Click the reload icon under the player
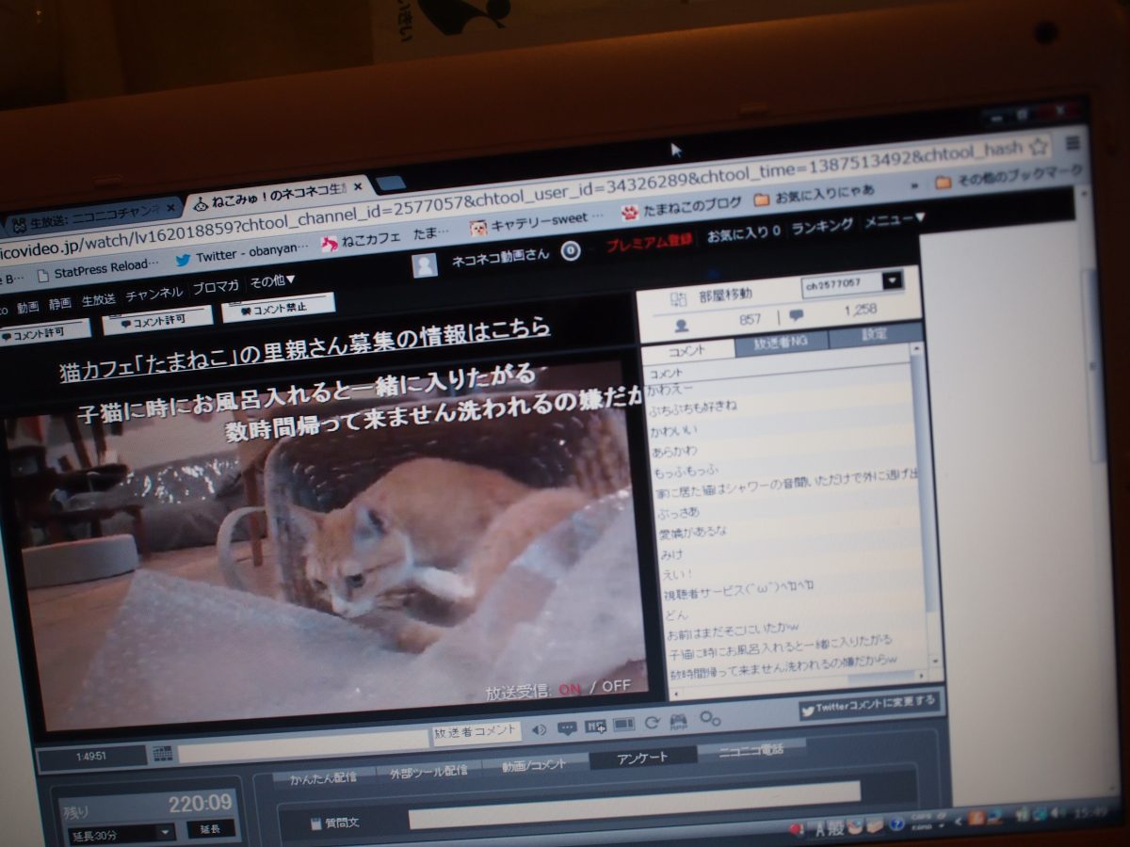Screen dimensions: 1130x847 click(652, 724)
